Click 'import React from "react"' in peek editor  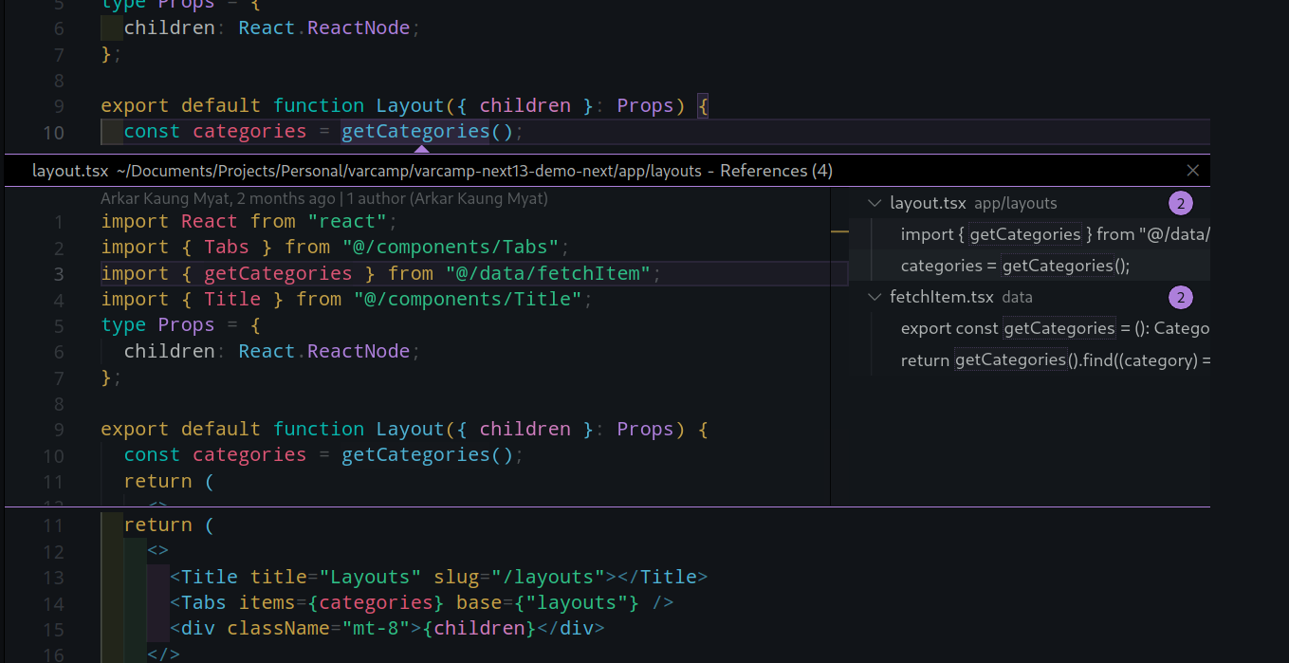click(249, 222)
